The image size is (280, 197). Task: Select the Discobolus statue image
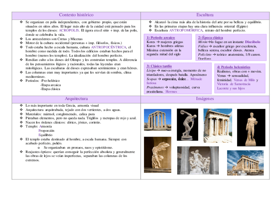[x=188, y=124]
